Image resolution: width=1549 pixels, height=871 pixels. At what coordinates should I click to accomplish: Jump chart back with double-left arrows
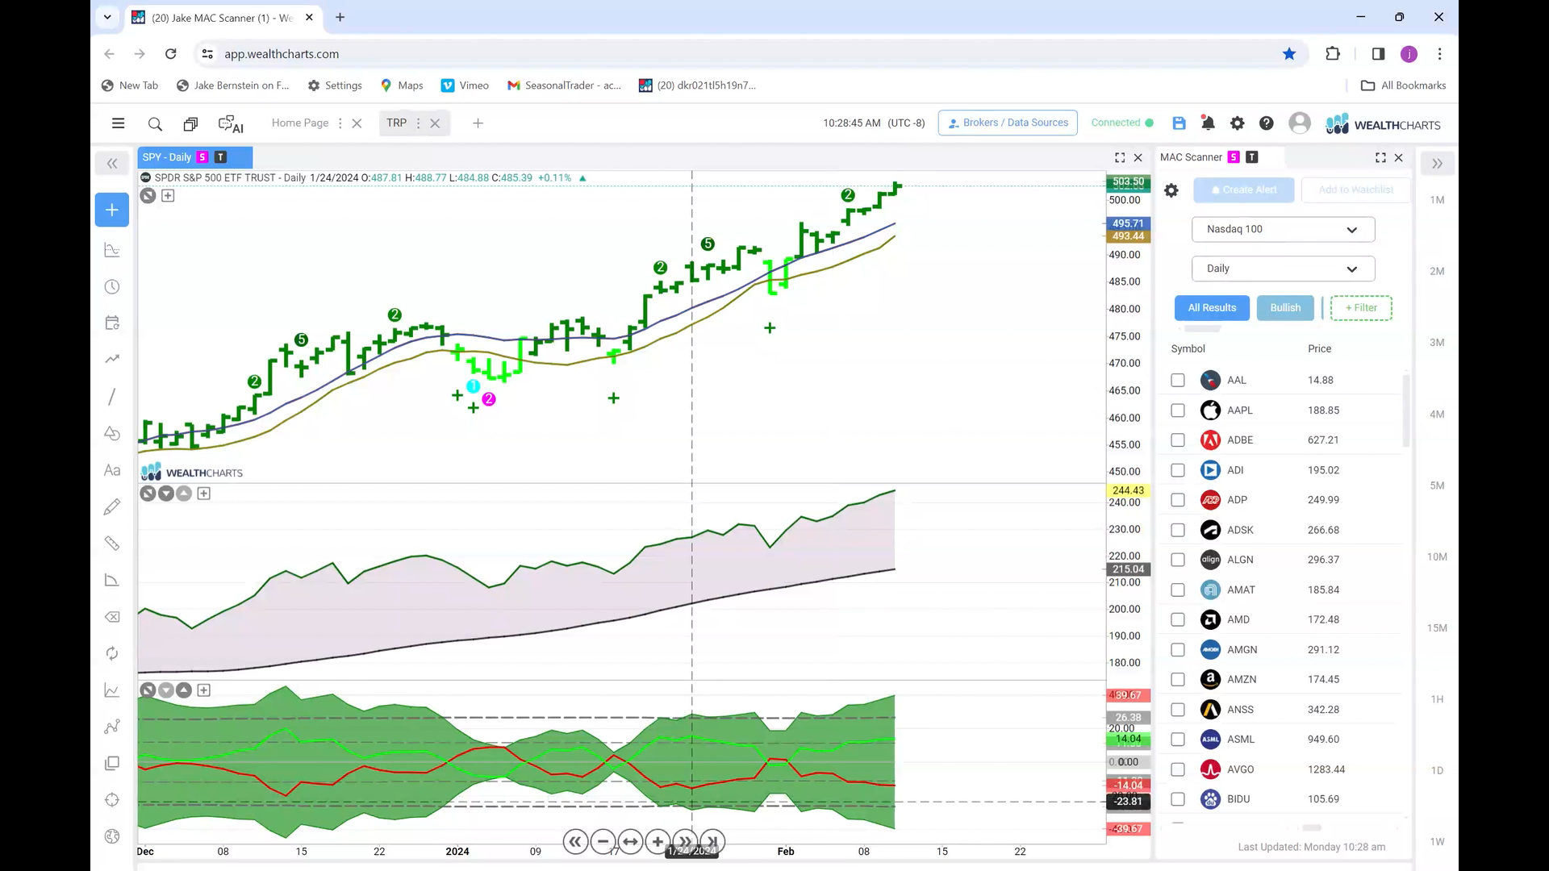(x=575, y=842)
